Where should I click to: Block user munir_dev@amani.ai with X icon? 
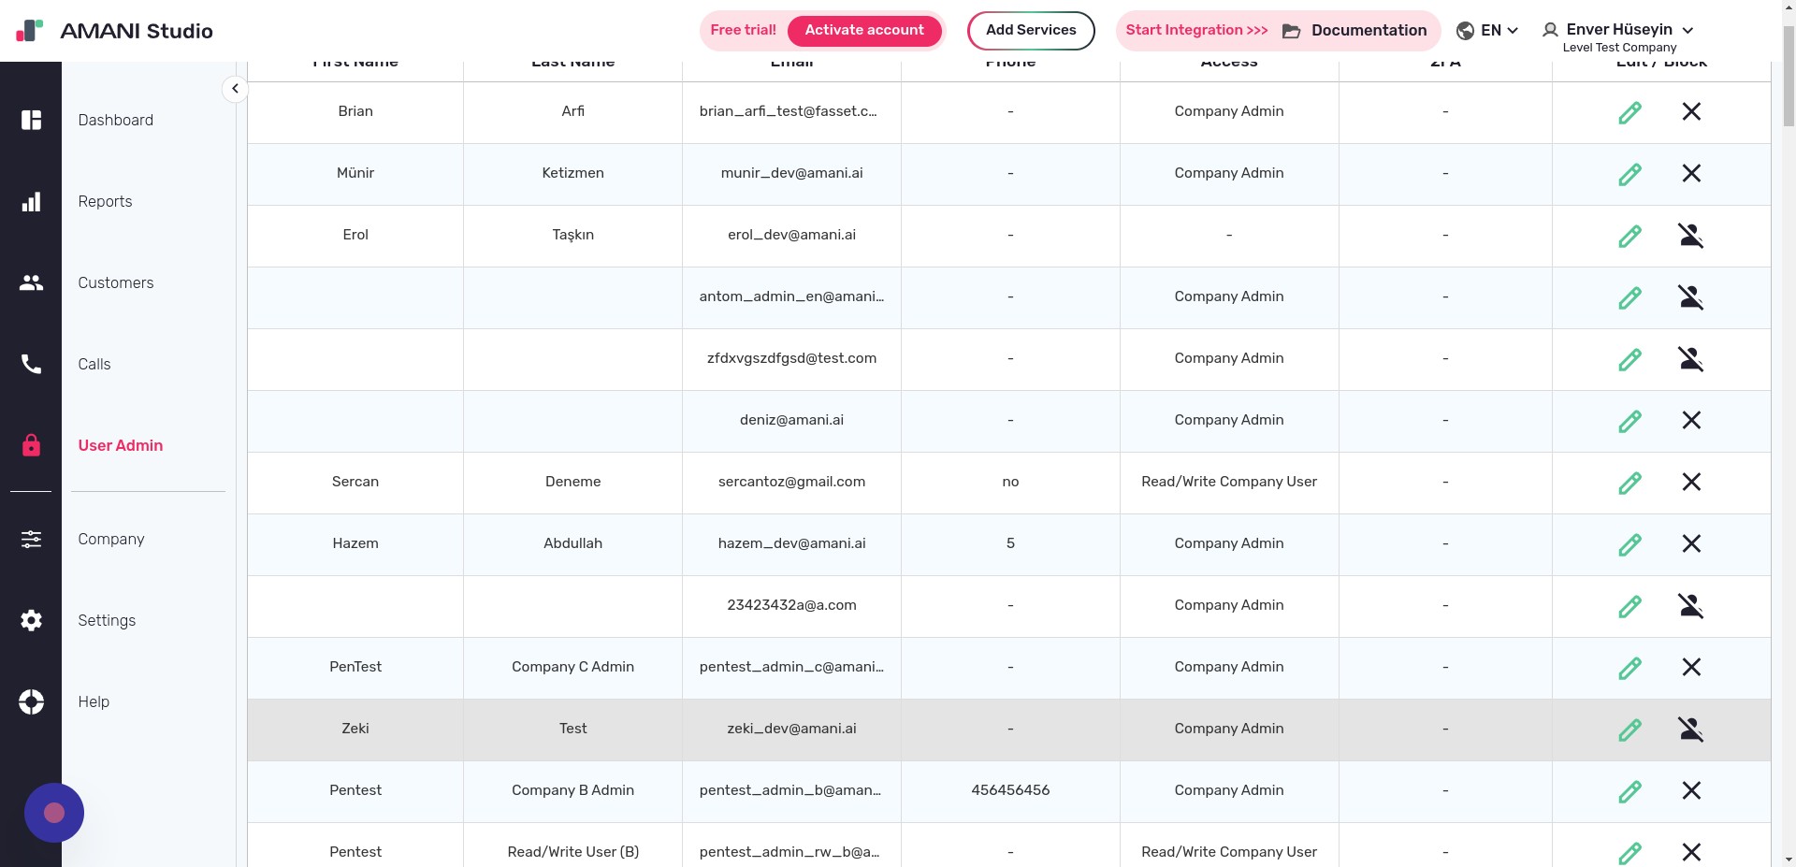1691,173
